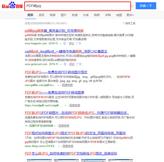Screen dimensions: 164x162
Task: Click first thumbnail in 百度经验 result
Action: [39, 161]
